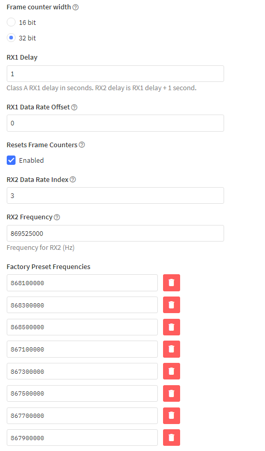Delete the 868100000 preset frequency
The width and height of the screenshot is (265, 451).
[x=171, y=283]
